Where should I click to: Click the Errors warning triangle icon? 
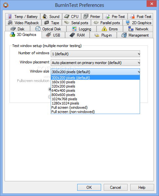[x=104, y=29]
